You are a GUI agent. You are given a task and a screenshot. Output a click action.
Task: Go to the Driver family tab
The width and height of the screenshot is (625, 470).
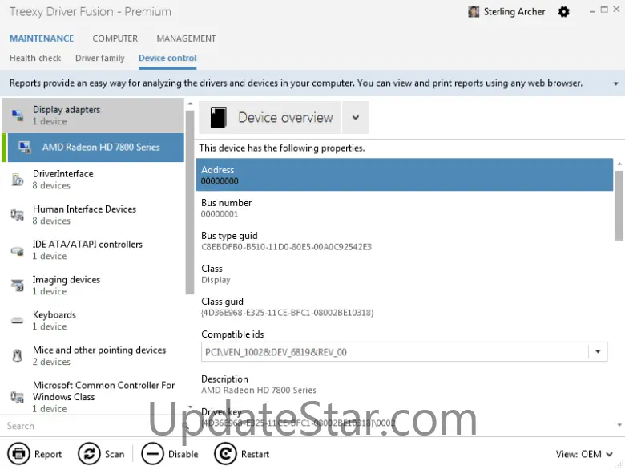pos(100,59)
